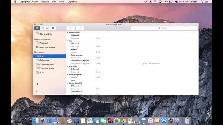223x125 pixels.
Task: Open iTunes from the Dock
Action: tap(150, 121)
